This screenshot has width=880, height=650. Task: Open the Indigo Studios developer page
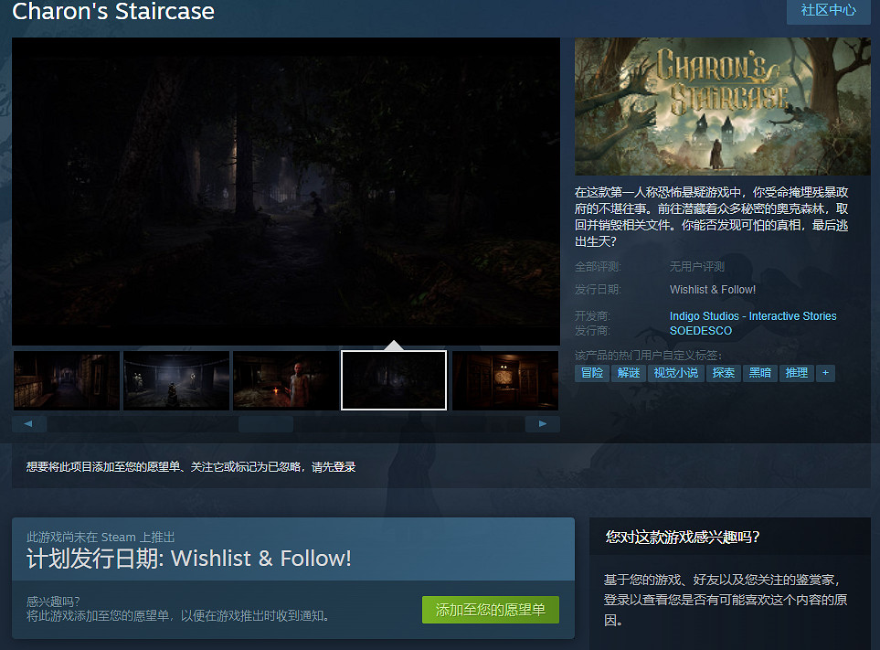(x=753, y=315)
